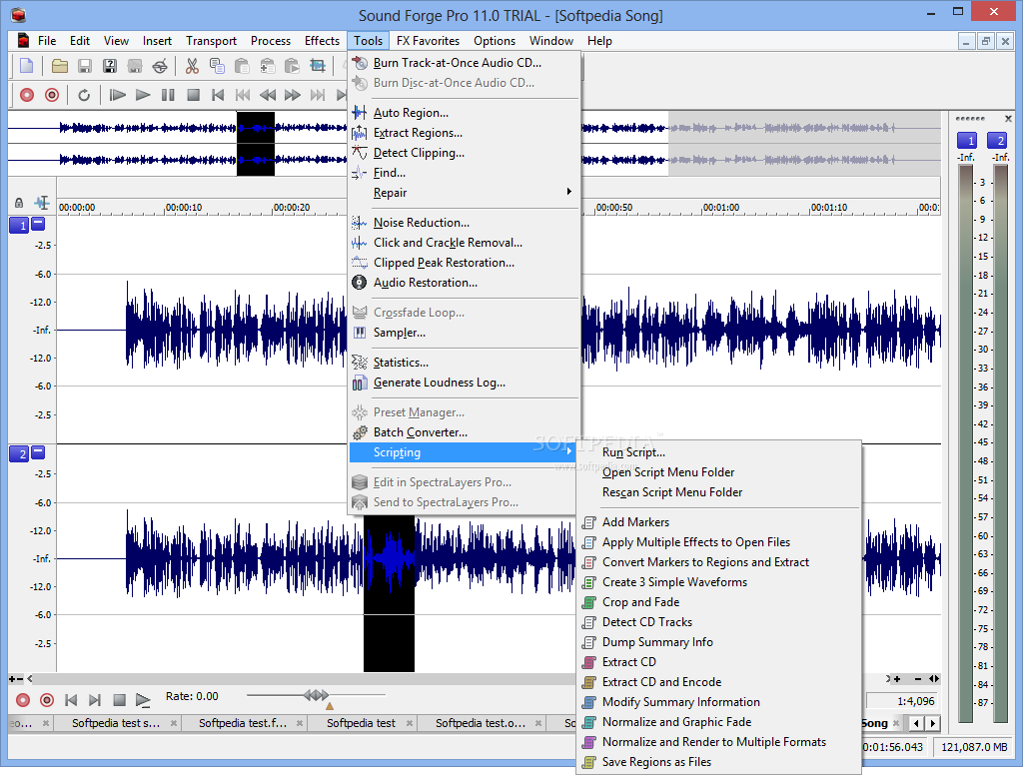This screenshot has height=775, width=1023.
Task: Click Run Script in the submenu
Action: point(719,452)
